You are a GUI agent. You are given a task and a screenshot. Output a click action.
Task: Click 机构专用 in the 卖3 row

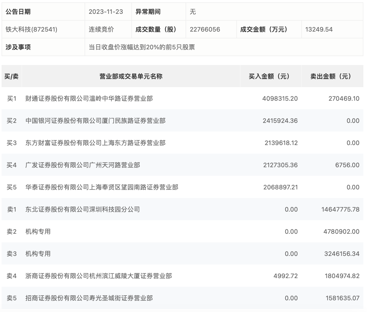[x=38, y=254]
